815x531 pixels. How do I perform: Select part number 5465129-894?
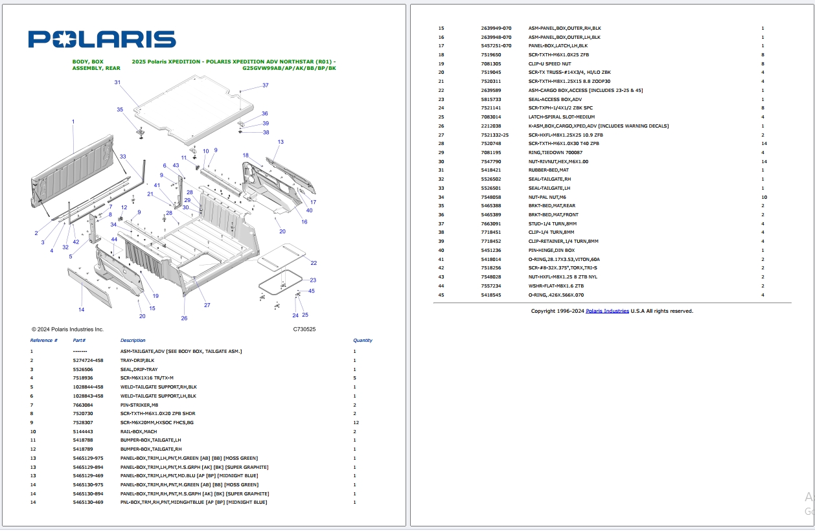coord(87,467)
